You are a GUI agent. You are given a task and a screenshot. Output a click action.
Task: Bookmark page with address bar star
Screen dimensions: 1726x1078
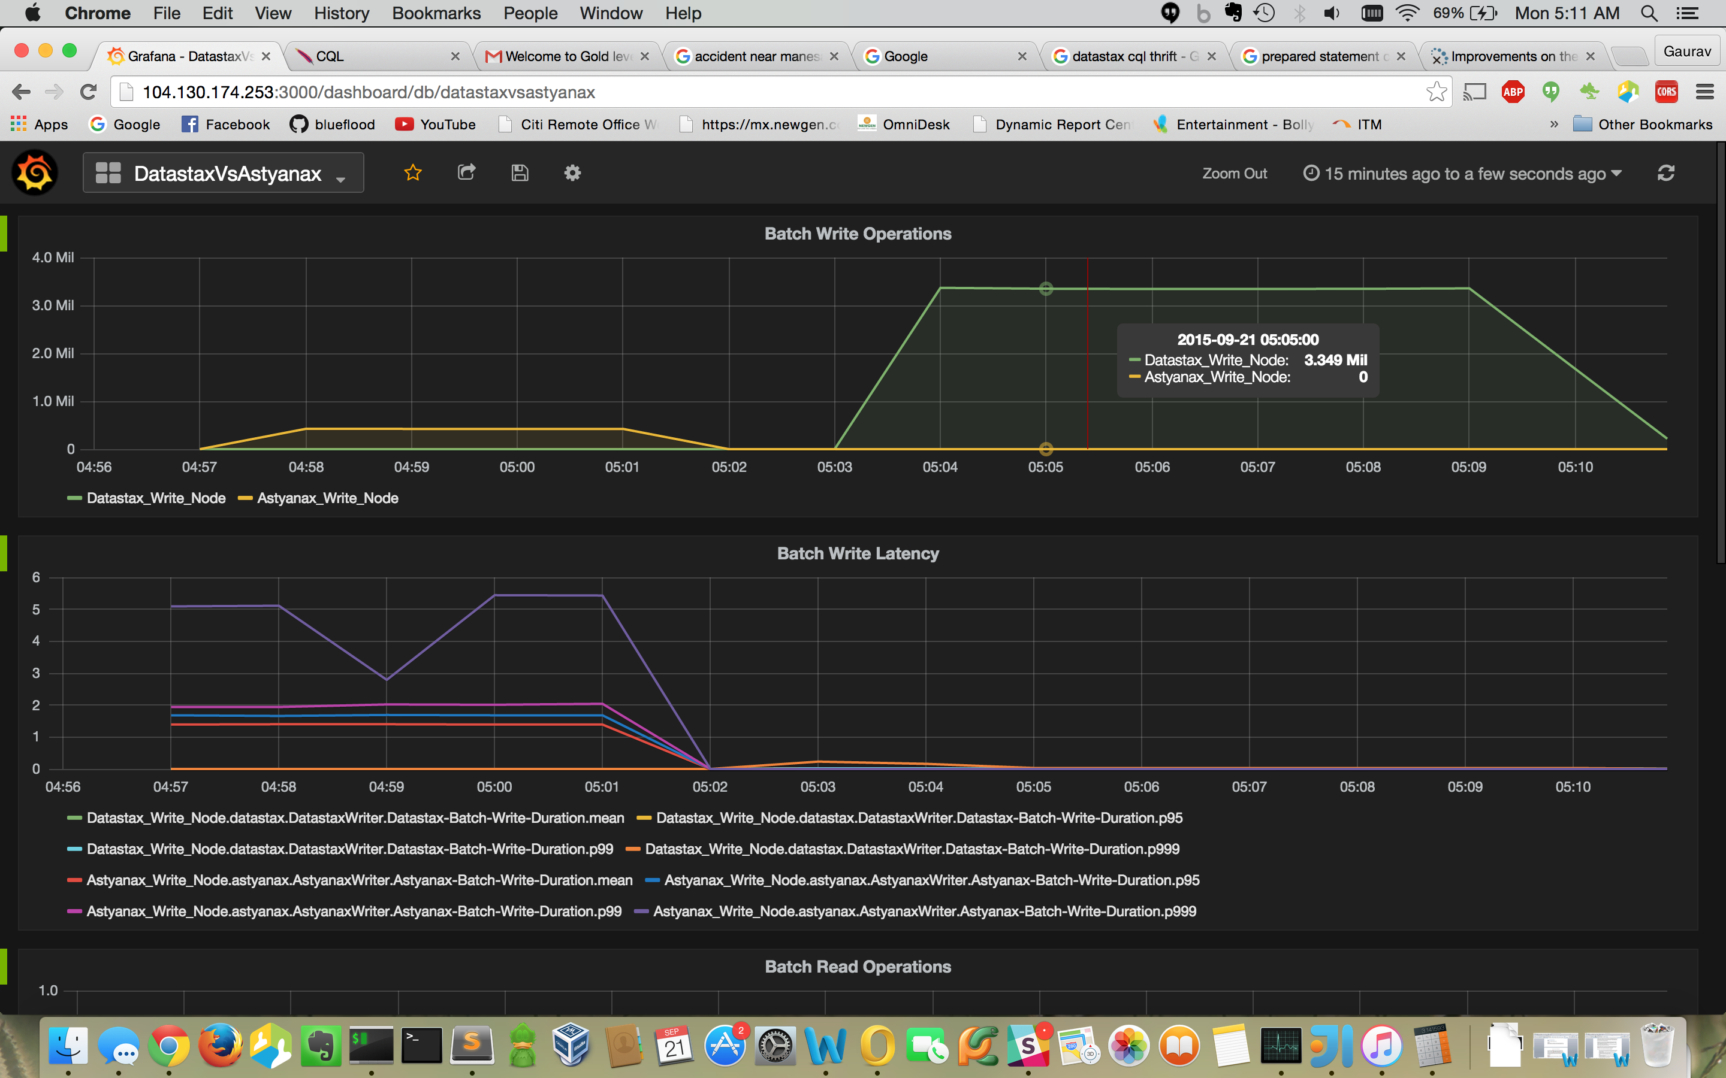point(1437,92)
